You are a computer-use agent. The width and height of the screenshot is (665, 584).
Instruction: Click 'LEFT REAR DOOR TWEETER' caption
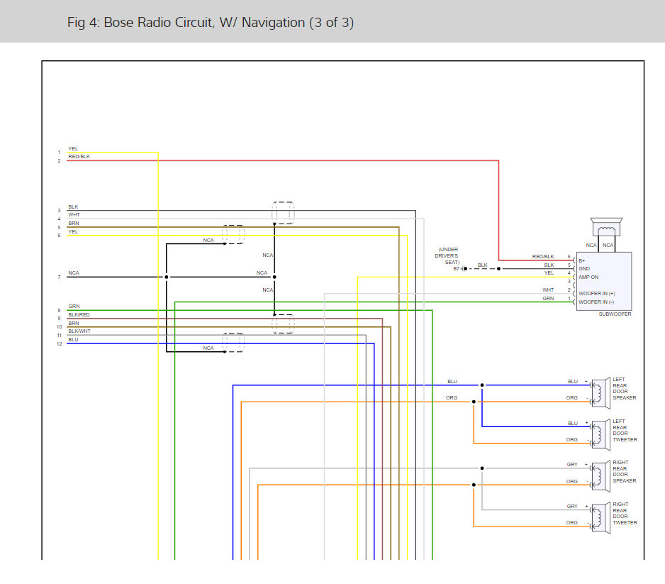(625, 430)
